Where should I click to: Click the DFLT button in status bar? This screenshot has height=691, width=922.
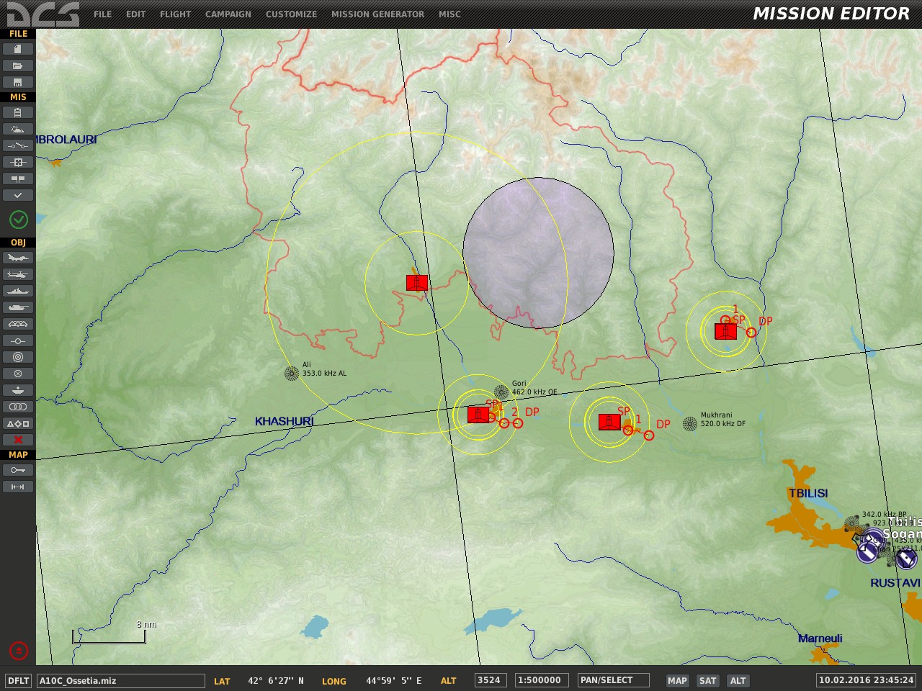tap(18, 680)
